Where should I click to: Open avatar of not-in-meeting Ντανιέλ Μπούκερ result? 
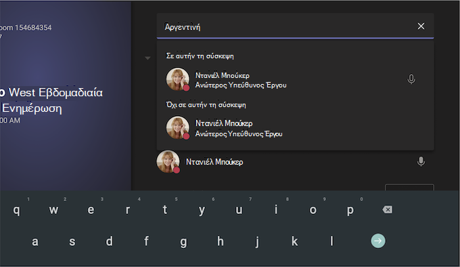click(x=178, y=127)
